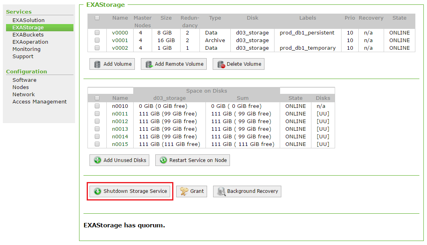Click the magnifier database icon on Background Recovery
Viewport: 427px width, 245px height.
[x=222, y=191]
